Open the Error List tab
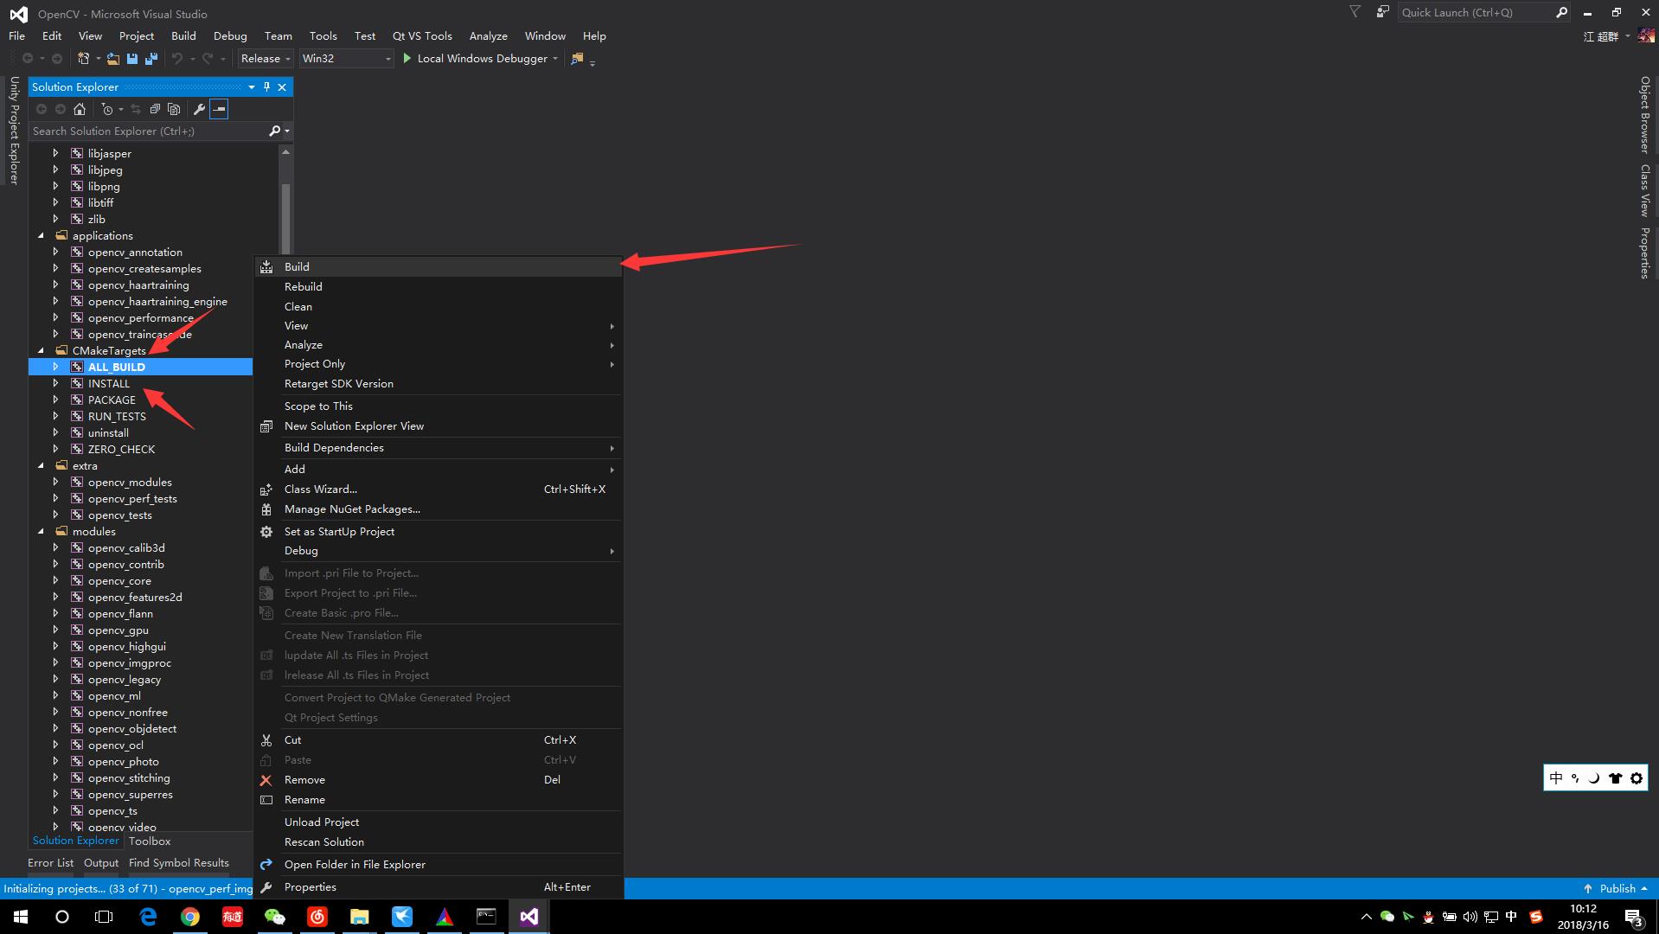Screen dimensions: 1659x934 pos(50,862)
